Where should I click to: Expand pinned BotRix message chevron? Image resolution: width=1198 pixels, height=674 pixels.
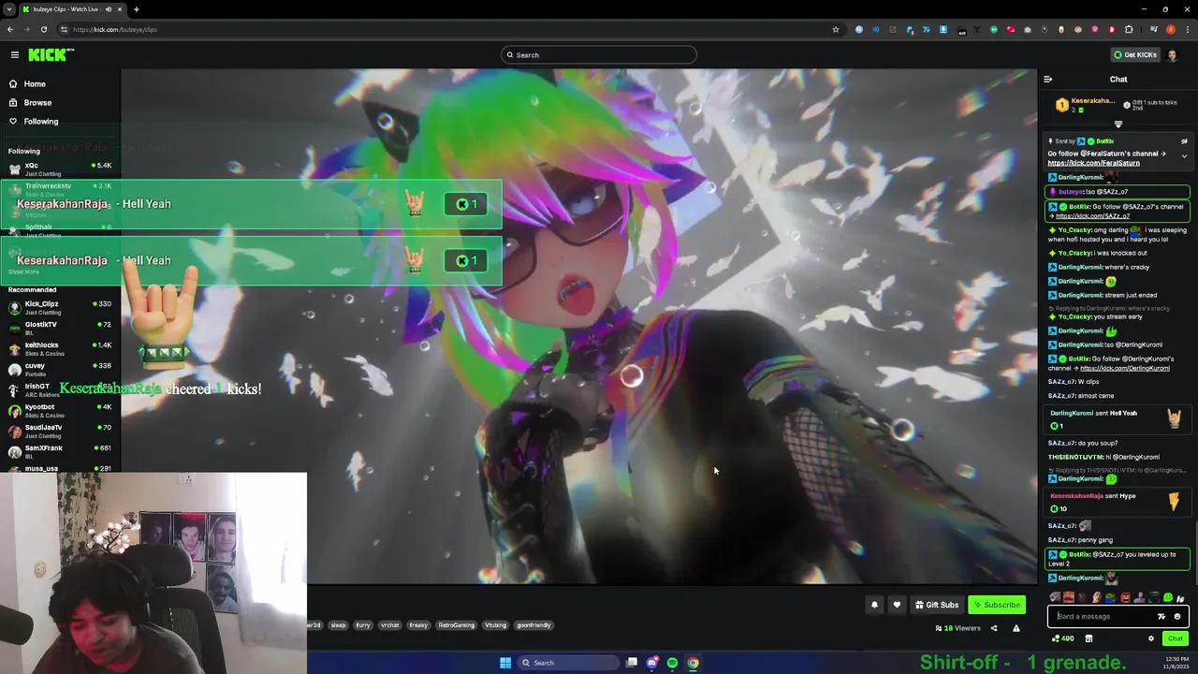1184,155
